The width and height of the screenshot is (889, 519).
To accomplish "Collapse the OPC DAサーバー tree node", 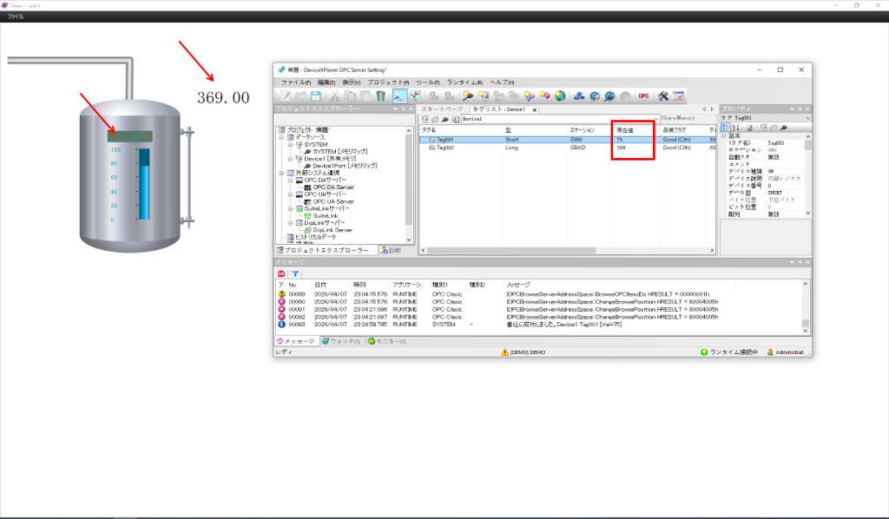I will (291, 181).
